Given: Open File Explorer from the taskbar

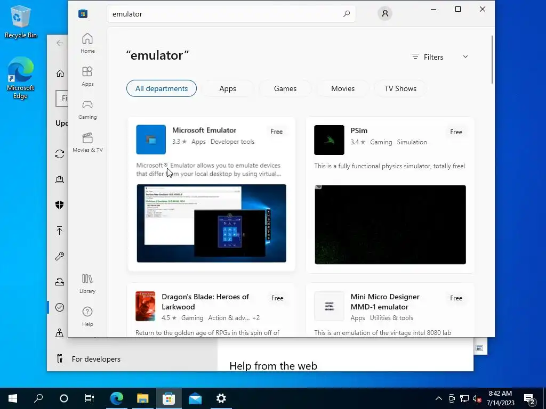Looking at the screenshot, I should click(x=142, y=398).
